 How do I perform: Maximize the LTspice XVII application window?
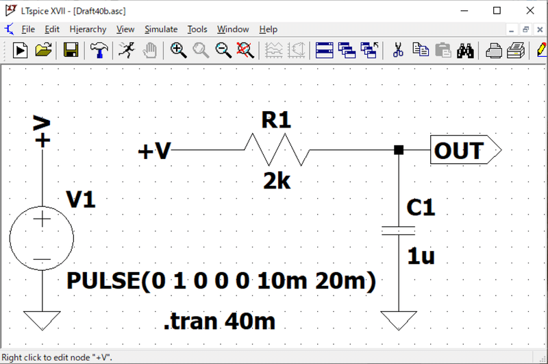(497, 11)
